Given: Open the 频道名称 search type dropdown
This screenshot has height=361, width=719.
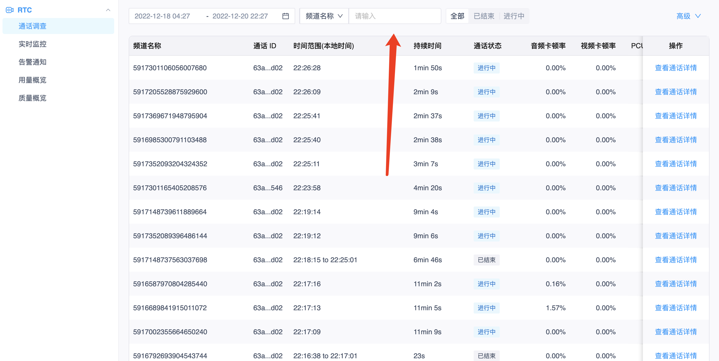Looking at the screenshot, I should point(324,16).
